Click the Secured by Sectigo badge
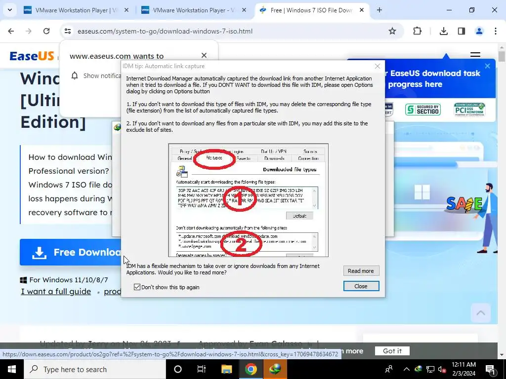This screenshot has width=506, height=379. click(423, 110)
